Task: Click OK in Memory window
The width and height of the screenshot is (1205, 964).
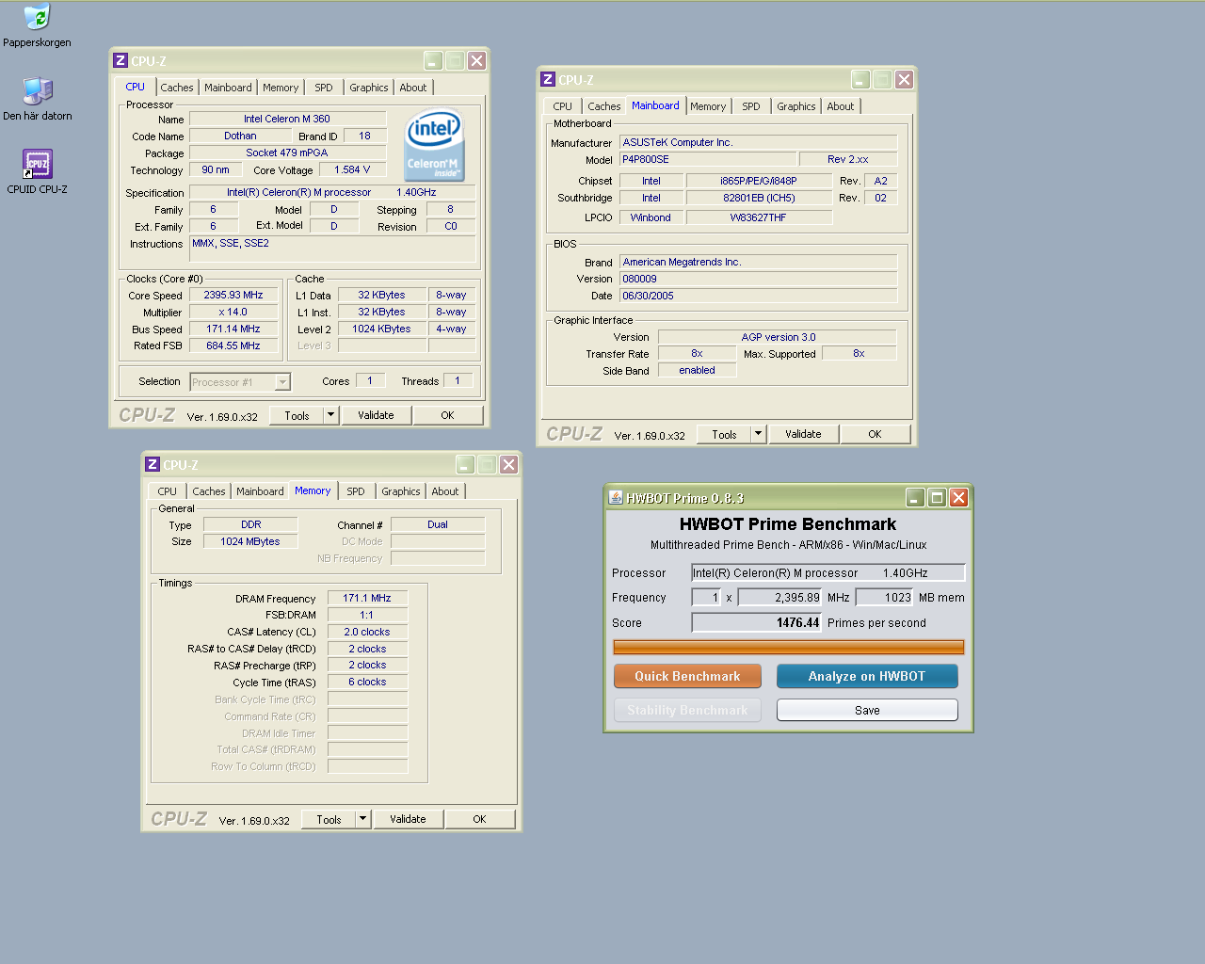Action: [479, 819]
